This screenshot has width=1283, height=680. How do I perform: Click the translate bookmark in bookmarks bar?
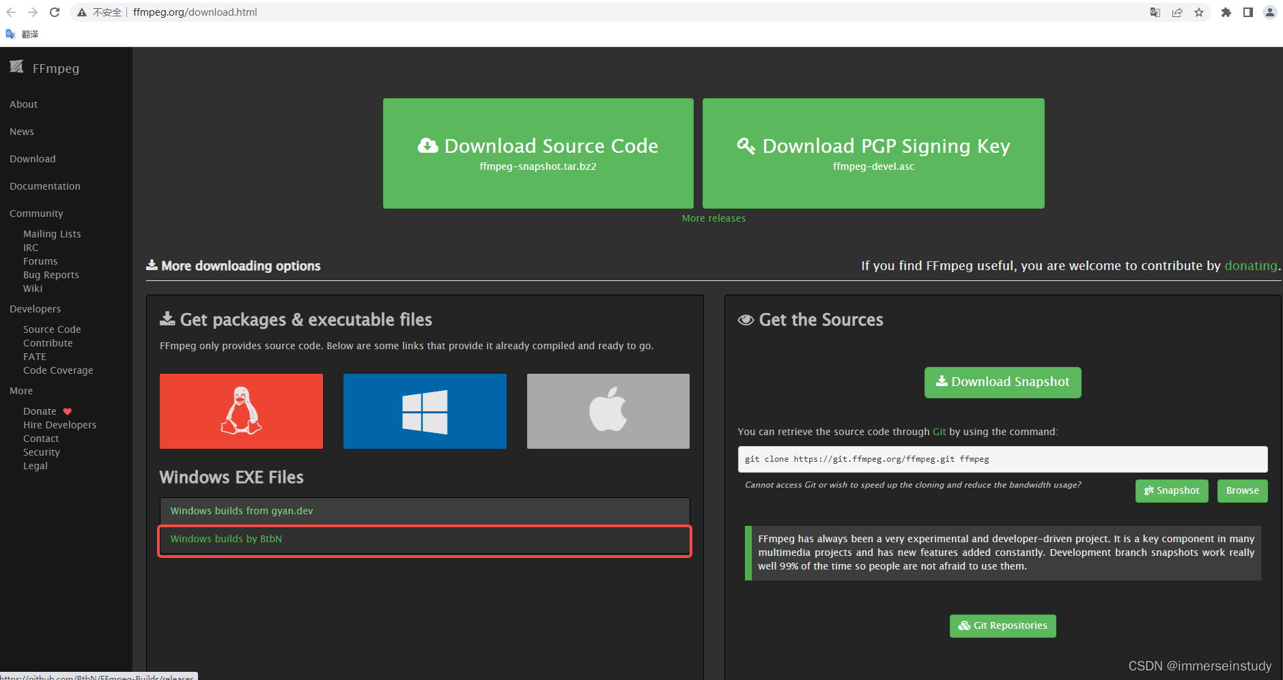(x=22, y=34)
